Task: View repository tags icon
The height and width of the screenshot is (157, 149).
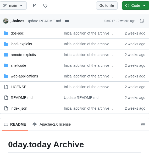Action: click(x=45, y=5)
